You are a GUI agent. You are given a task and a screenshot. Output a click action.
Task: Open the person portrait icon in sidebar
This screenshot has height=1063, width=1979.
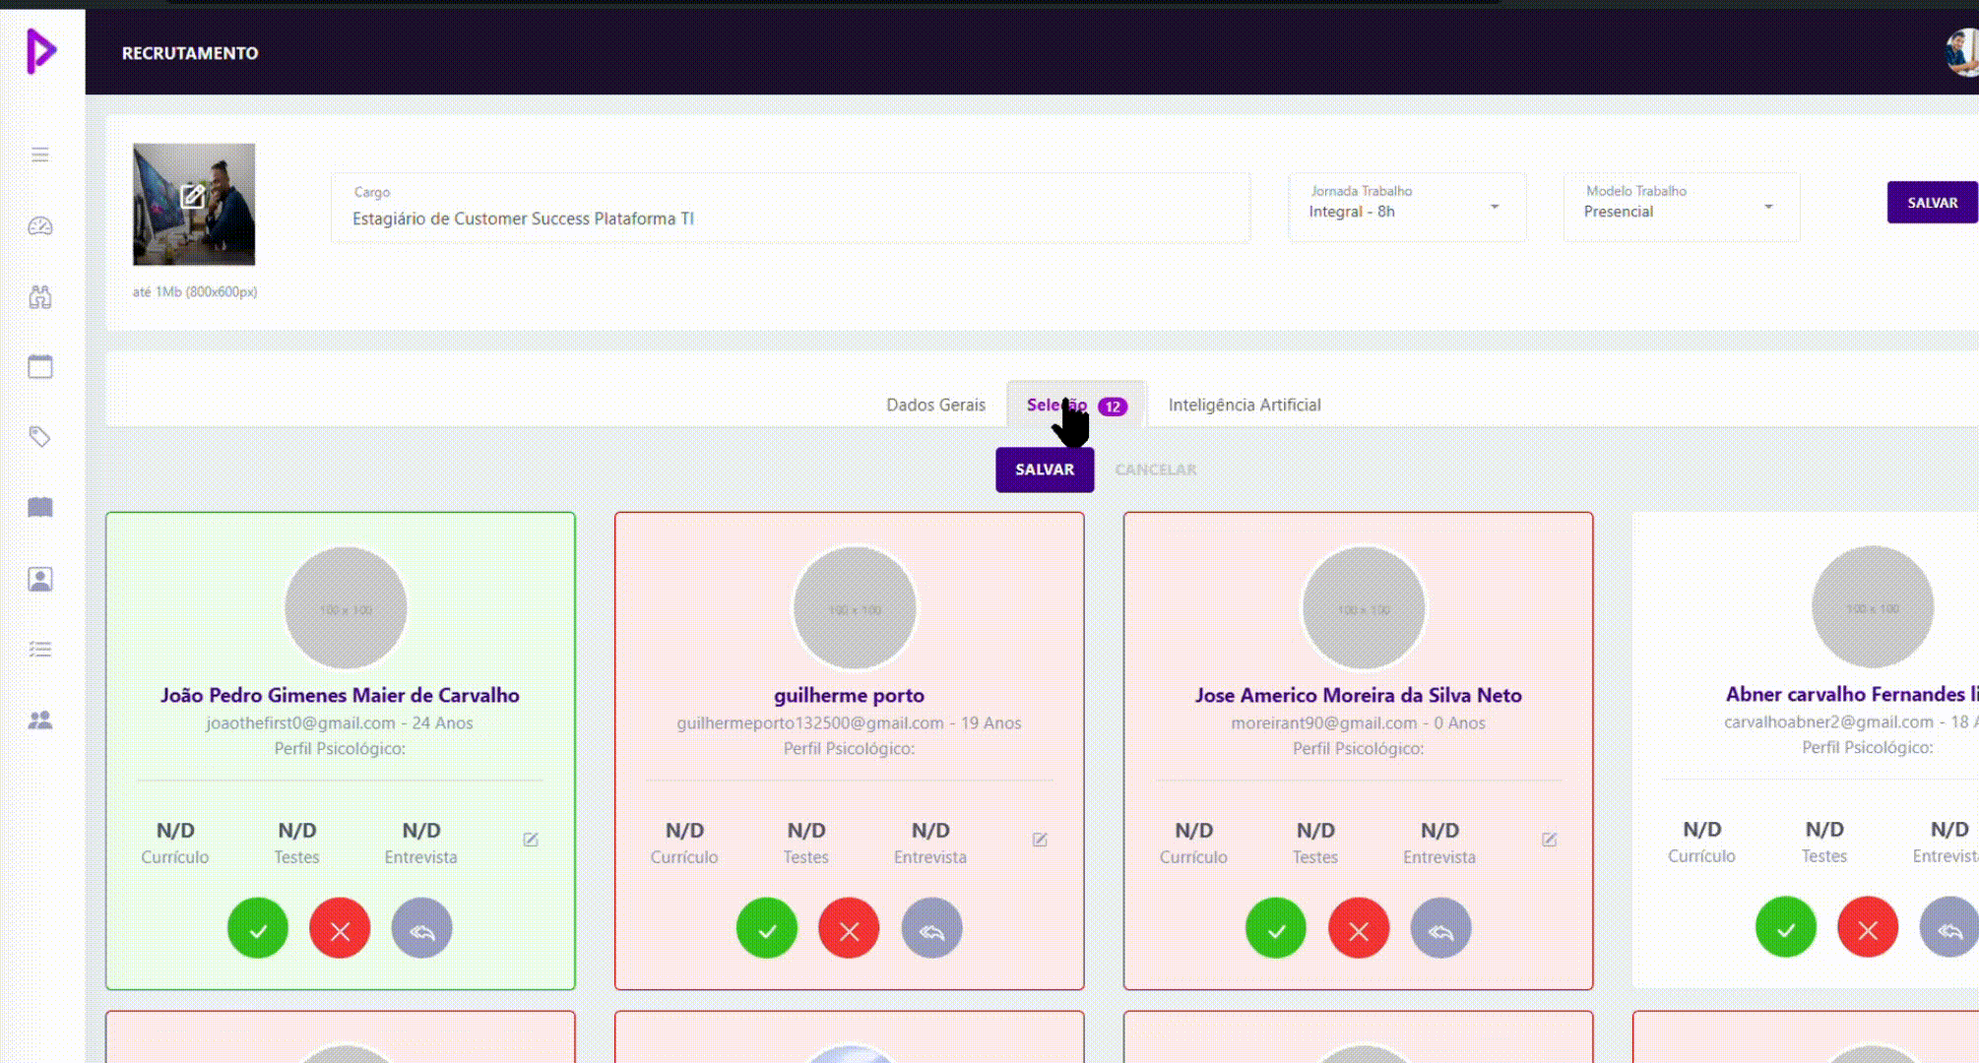40,579
